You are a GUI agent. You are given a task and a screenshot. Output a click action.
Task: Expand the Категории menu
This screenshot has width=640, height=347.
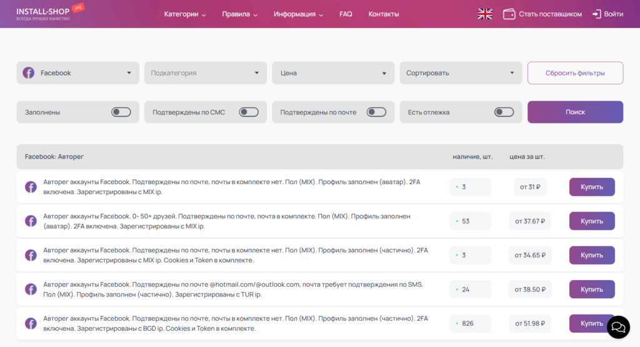click(185, 14)
